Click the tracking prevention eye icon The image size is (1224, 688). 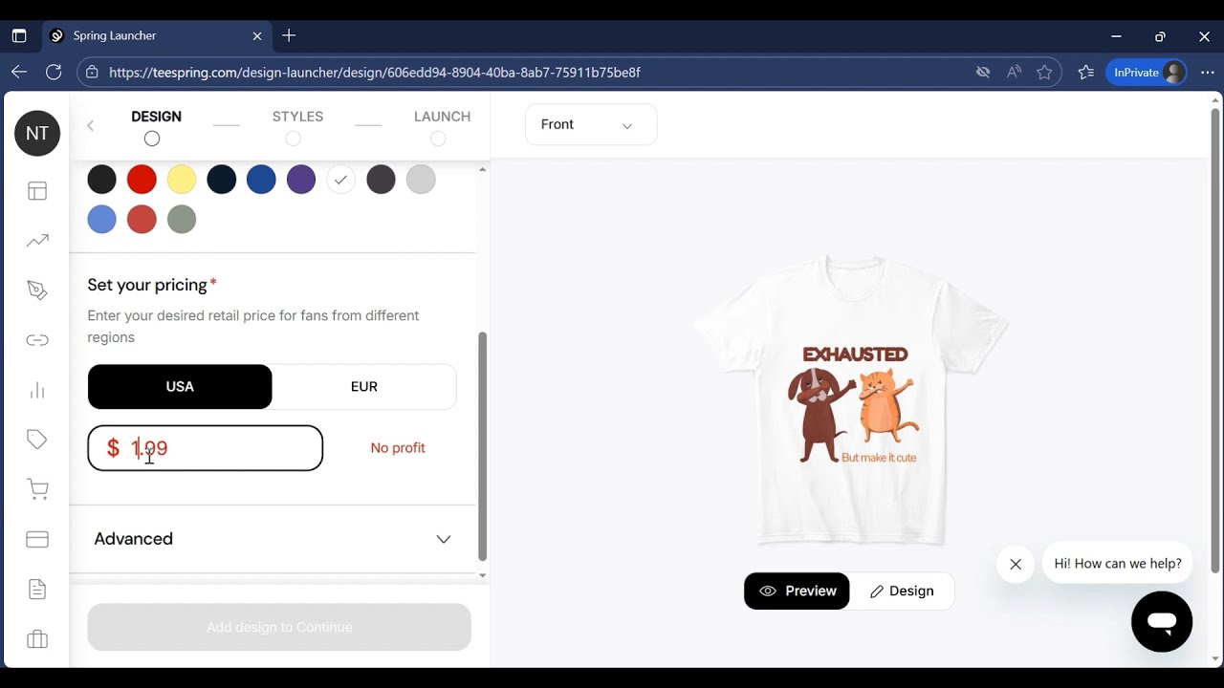(x=982, y=73)
